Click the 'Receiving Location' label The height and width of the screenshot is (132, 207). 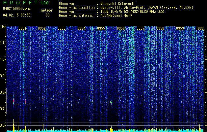coord(77,8)
